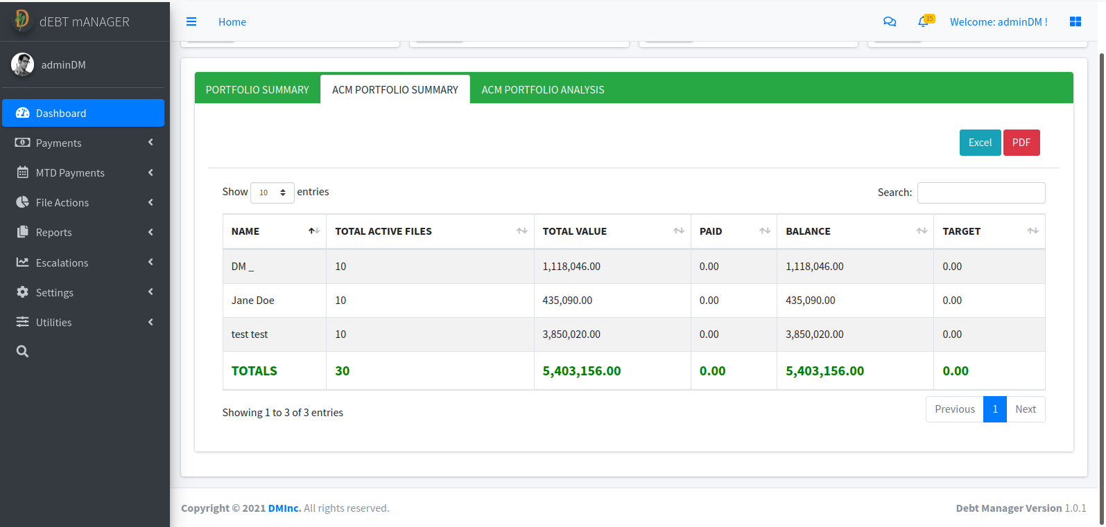Open the notifications bell icon
This screenshot has height=527, width=1106.
[923, 22]
